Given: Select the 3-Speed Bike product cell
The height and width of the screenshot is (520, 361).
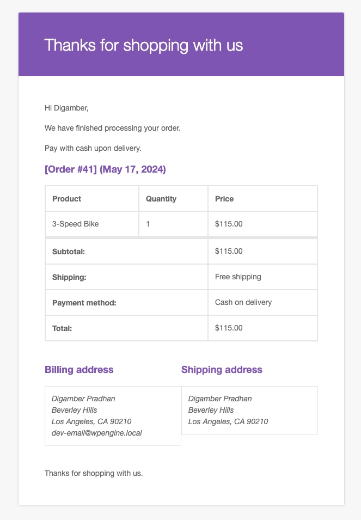Looking at the screenshot, I should point(76,224).
